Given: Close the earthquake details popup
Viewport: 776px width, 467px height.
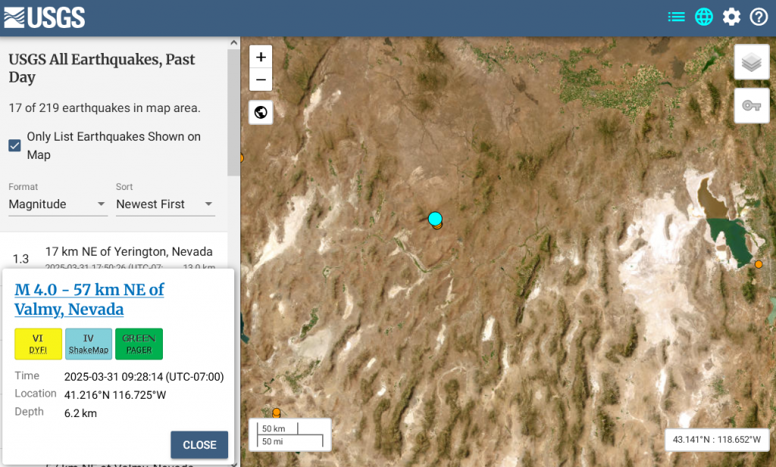Looking at the screenshot, I should tap(199, 445).
